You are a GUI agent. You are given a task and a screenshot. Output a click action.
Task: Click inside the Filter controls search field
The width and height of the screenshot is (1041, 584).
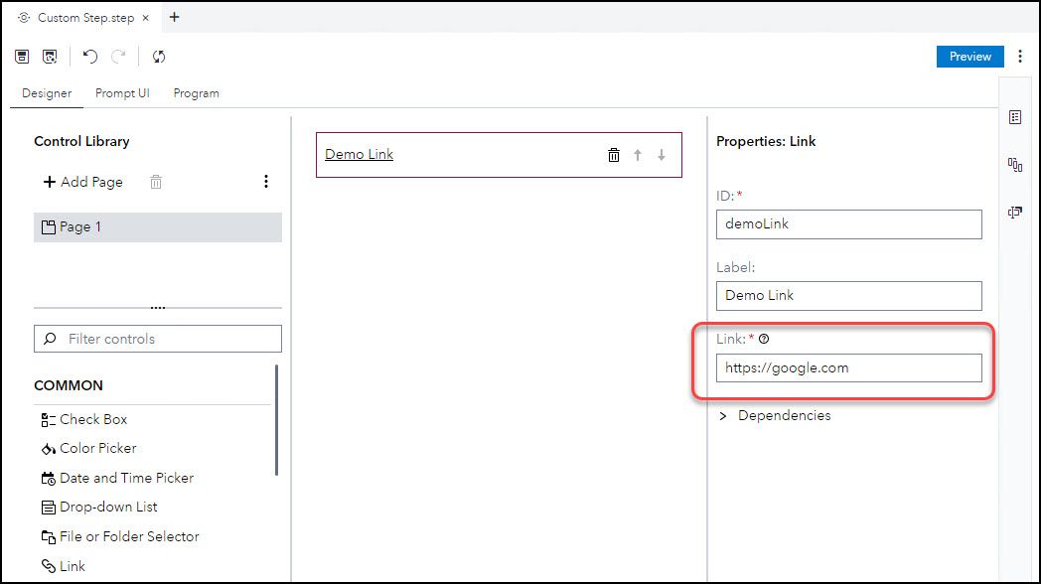157,339
